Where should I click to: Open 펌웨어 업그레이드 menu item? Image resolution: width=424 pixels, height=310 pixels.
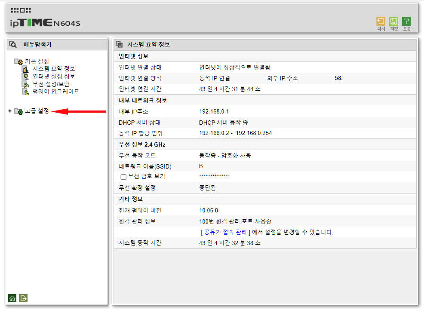coord(56,92)
